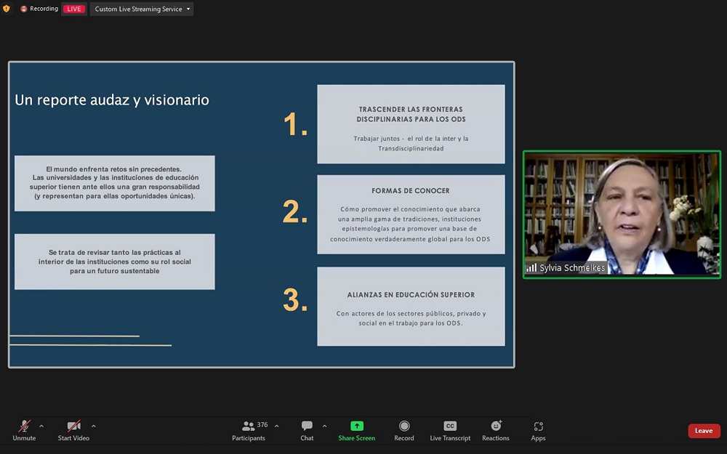Open the Reactions emoji menu
This screenshot has width=727, height=454.
(x=496, y=426)
